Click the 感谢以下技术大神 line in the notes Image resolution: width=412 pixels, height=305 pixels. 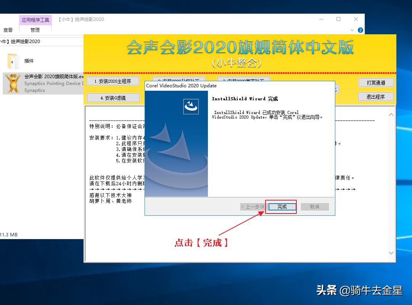pyautogui.click(x=110, y=195)
